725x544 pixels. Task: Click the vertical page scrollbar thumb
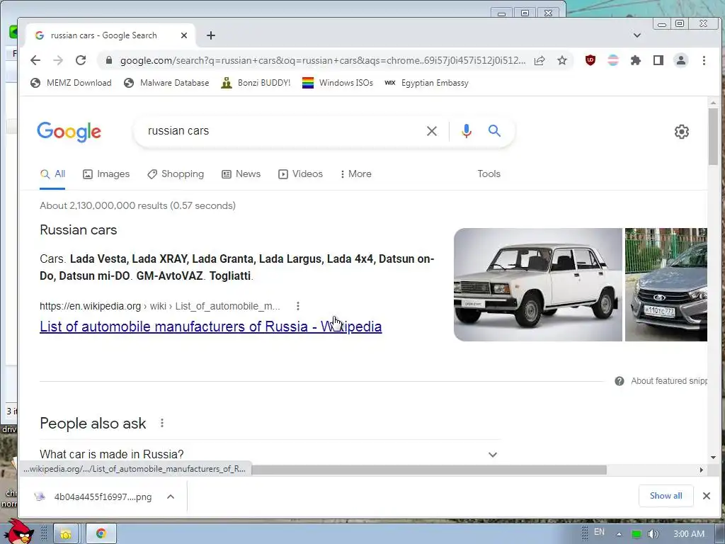[713, 137]
